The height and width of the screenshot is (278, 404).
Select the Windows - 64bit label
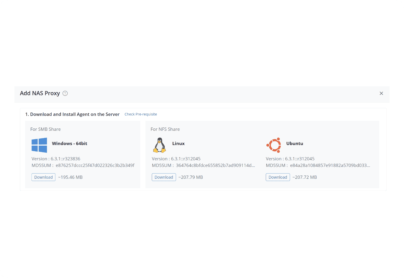[70, 144]
